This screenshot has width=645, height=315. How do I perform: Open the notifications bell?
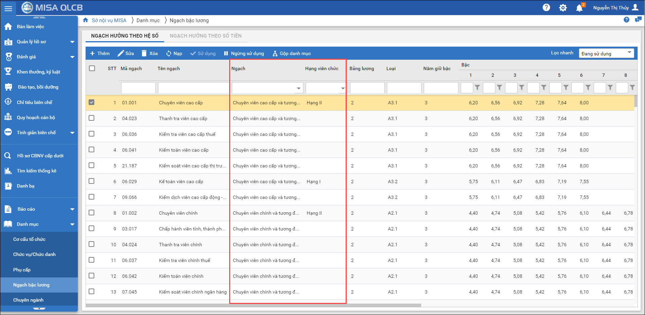tap(579, 8)
